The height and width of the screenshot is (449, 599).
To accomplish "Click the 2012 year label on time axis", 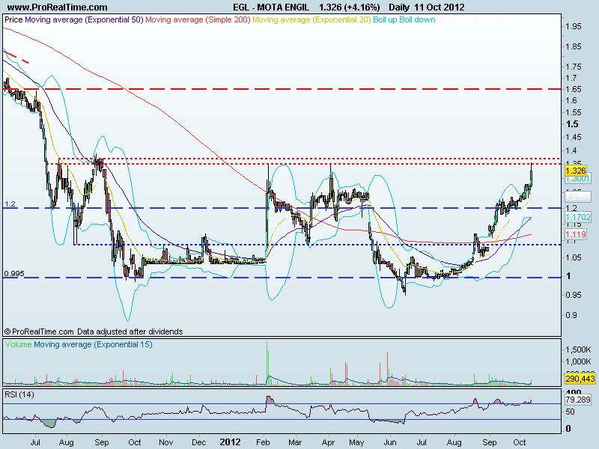I will click(230, 442).
